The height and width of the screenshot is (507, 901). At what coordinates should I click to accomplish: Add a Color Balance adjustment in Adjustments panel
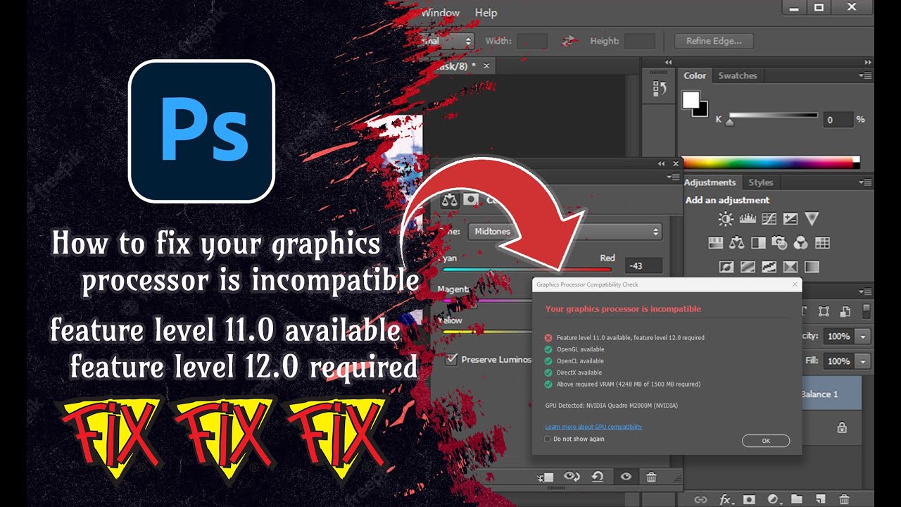737,243
